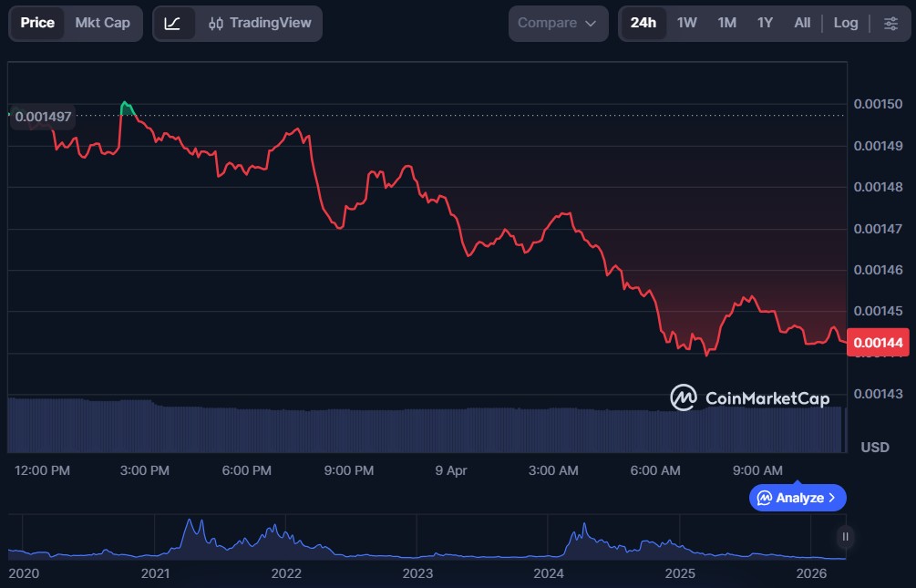This screenshot has width=916, height=588.
Task: Click the green price peak near 3:00 PM
Action: pos(126,105)
